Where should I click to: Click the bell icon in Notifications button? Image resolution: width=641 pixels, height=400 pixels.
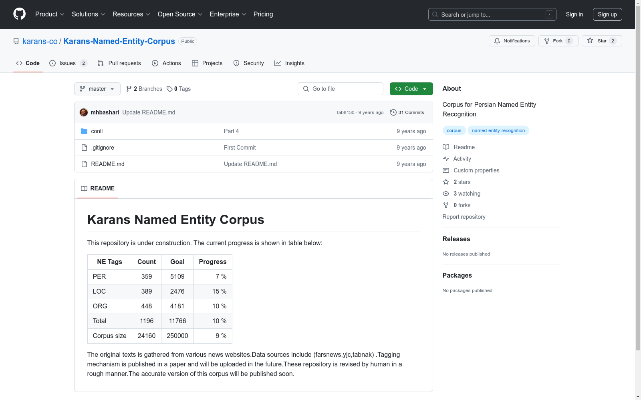(497, 41)
